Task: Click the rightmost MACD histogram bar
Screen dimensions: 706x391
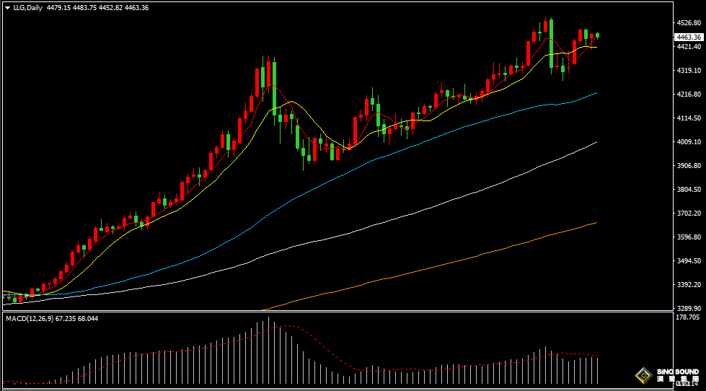Action: tap(597, 369)
